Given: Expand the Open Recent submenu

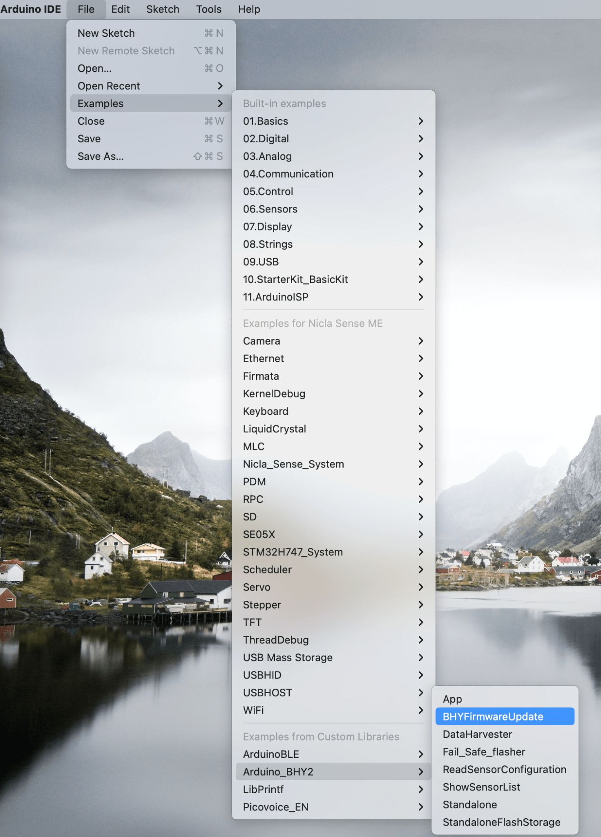Looking at the screenshot, I should [151, 86].
